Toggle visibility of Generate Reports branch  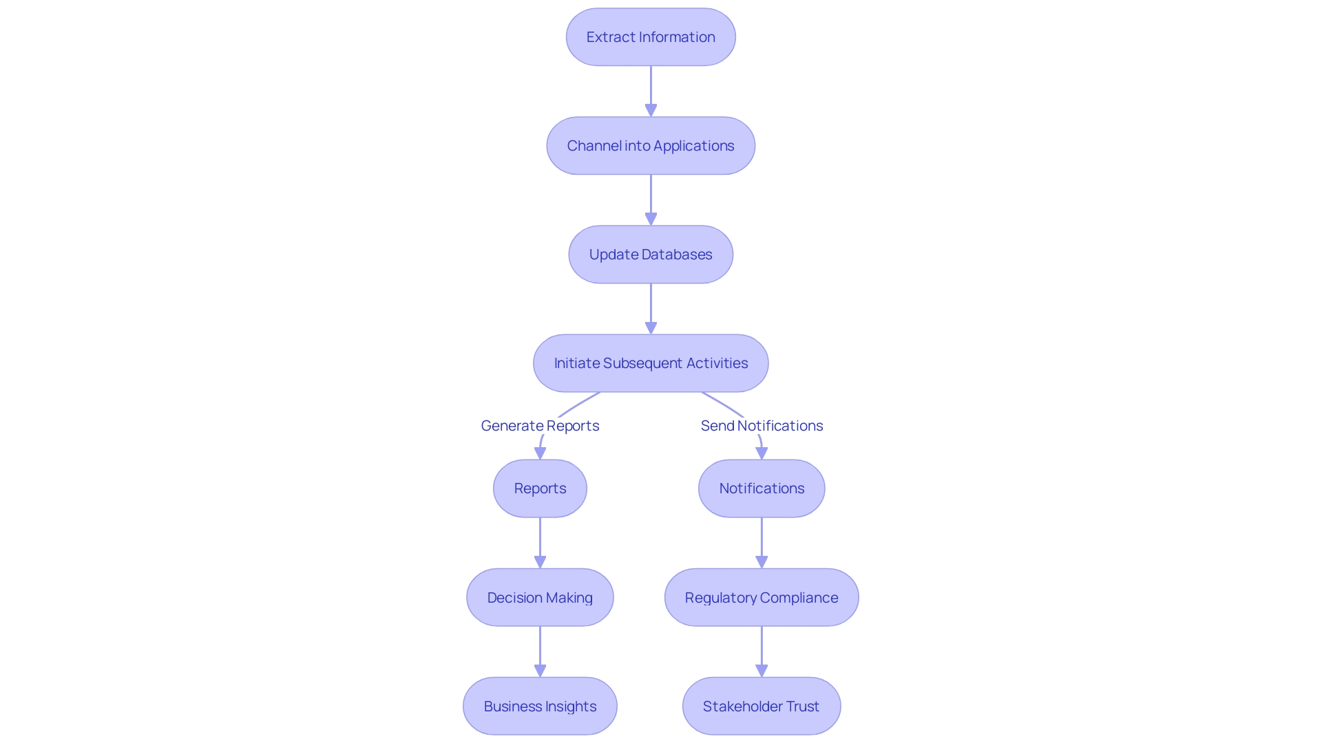[x=541, y=424]
